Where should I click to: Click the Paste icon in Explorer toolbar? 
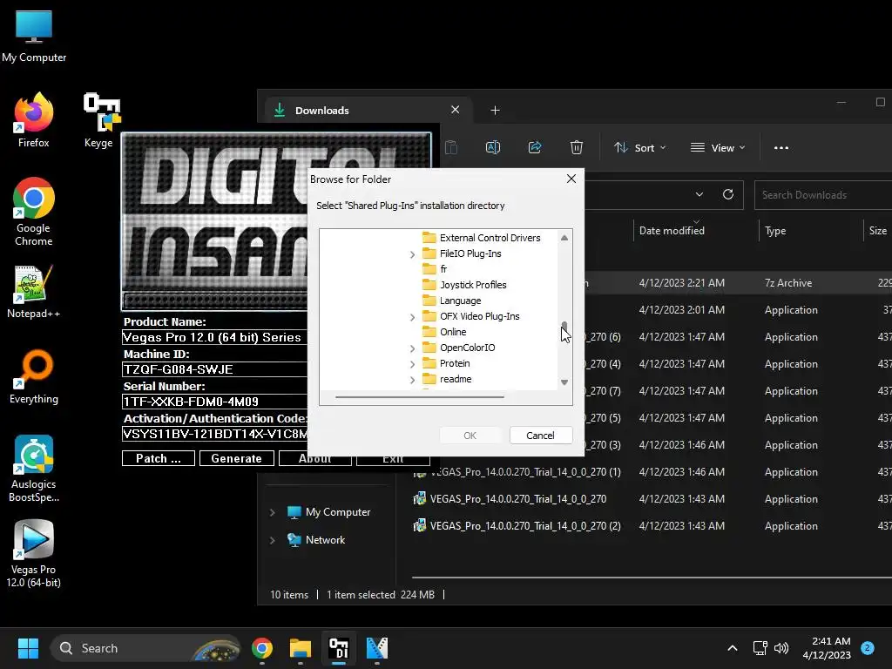(451, 147)
